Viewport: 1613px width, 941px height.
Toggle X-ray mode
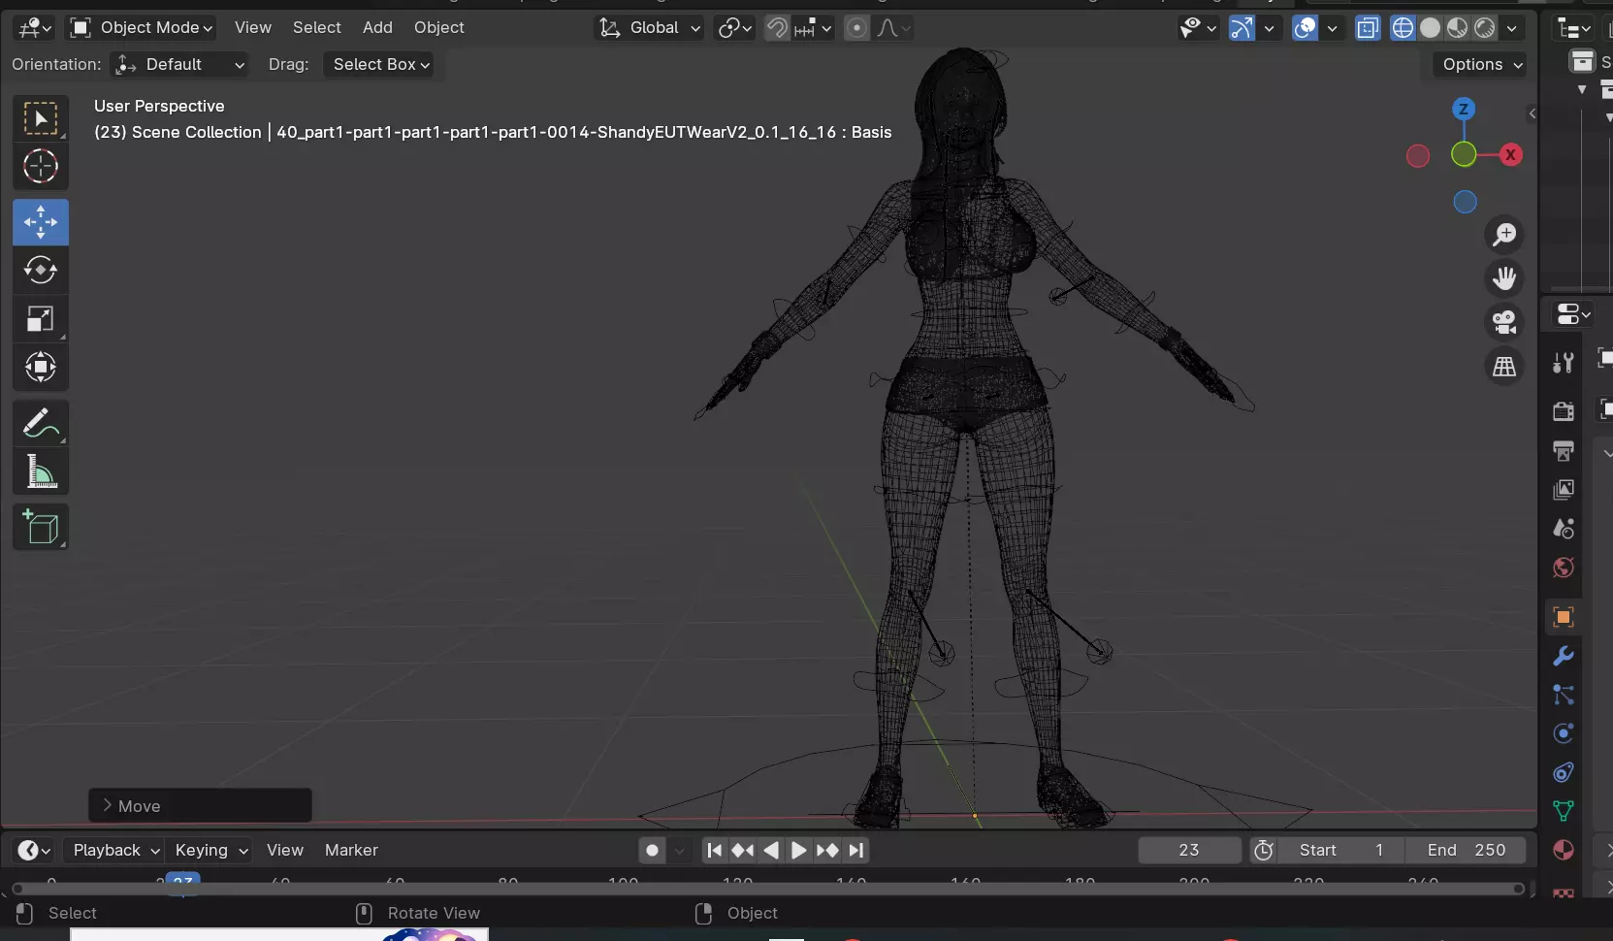point(1368,28)
